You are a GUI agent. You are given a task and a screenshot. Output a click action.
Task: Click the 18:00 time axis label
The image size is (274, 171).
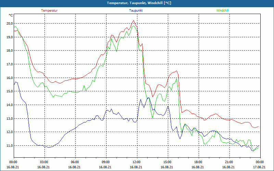coord(199,162)
